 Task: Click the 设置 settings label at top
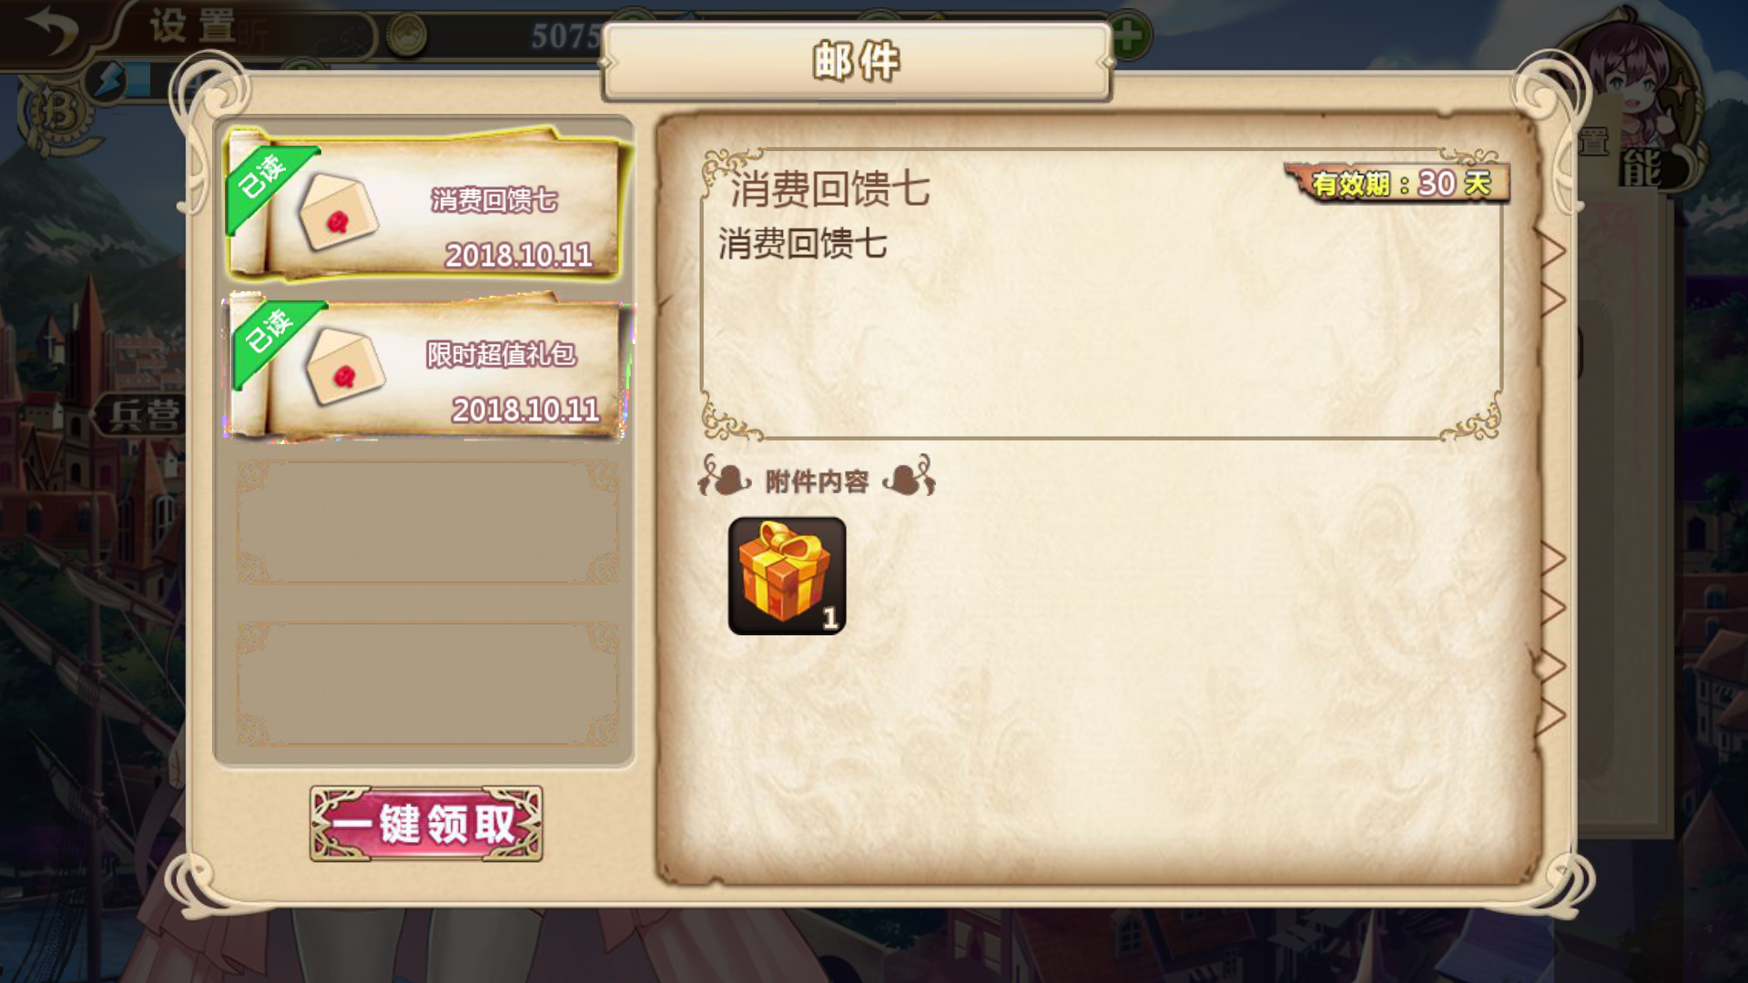click(x=192, y=25)
